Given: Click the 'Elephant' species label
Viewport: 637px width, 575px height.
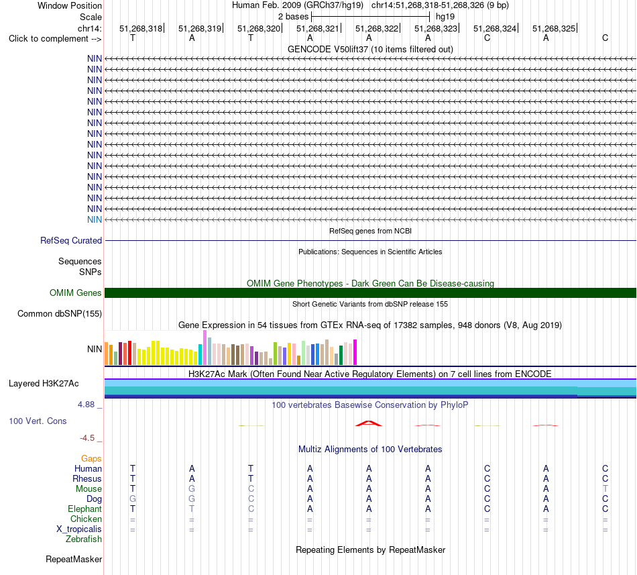Looking at the screenshot, I should [x=84, y=509].
